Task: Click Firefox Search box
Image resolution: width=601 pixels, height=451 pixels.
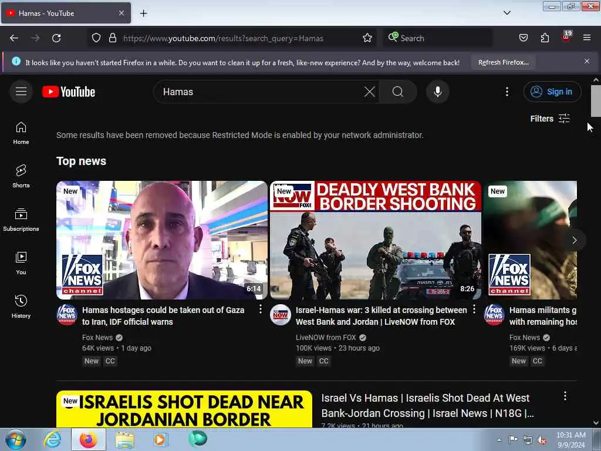Action: (437, 38)
